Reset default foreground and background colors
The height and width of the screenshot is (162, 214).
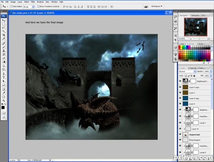tap(2, 104)
